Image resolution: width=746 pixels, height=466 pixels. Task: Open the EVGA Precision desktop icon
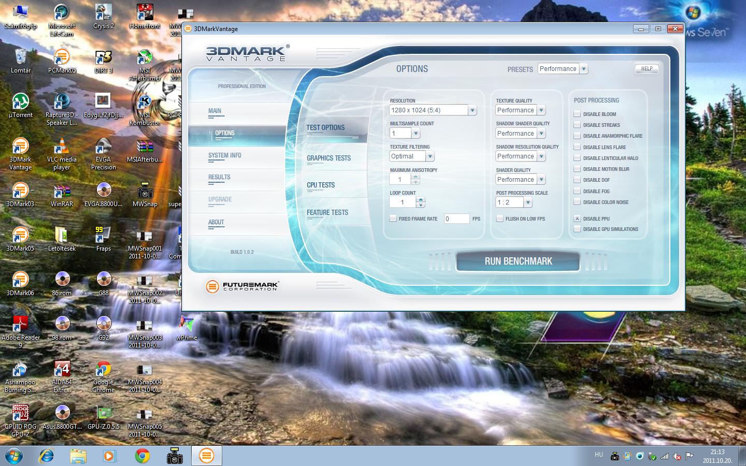pos(103,154)
